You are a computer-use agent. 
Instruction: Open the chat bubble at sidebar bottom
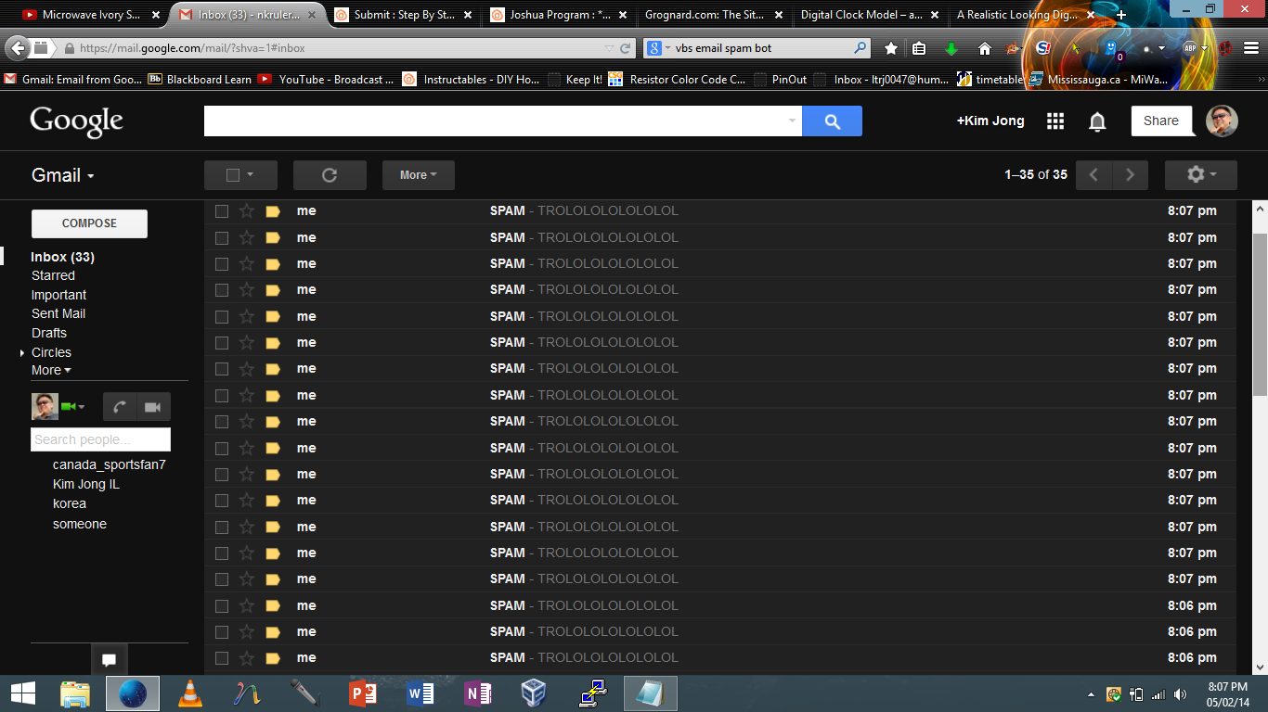(x=109, y=659)
